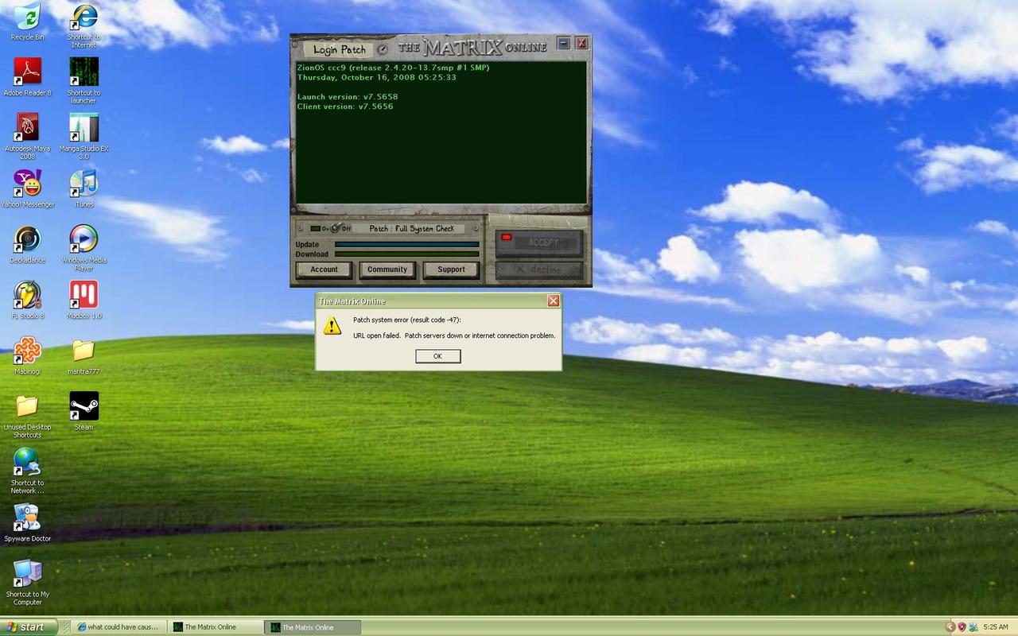This screenshot has width=1018, height=636.
Task: Select the Manga Studio EX 3.0 icon
Action: [x=84, y=137]
